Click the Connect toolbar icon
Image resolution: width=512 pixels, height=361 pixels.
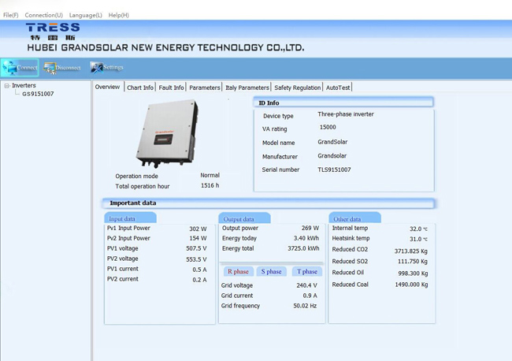click(20, 67)
